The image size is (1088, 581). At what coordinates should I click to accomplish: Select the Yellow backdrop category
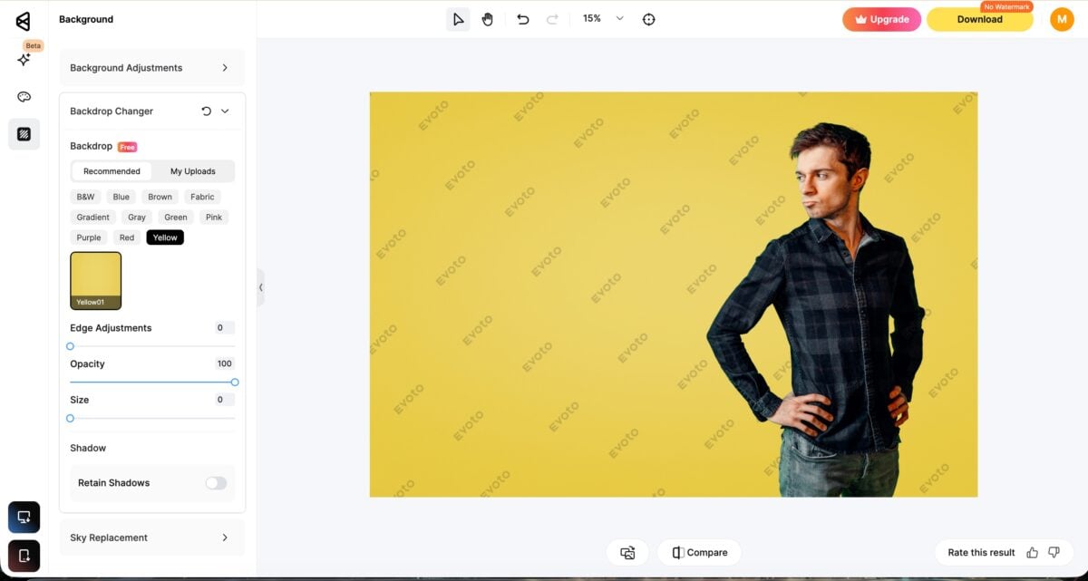click(165, 237)
